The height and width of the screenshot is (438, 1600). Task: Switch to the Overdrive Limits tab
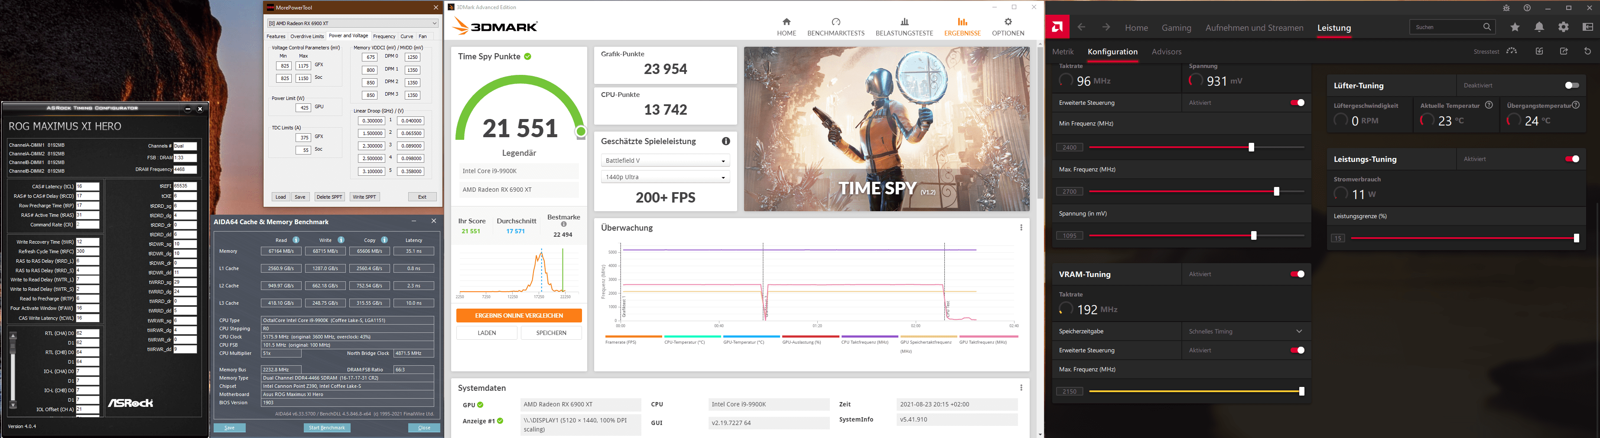pos(307,36)
